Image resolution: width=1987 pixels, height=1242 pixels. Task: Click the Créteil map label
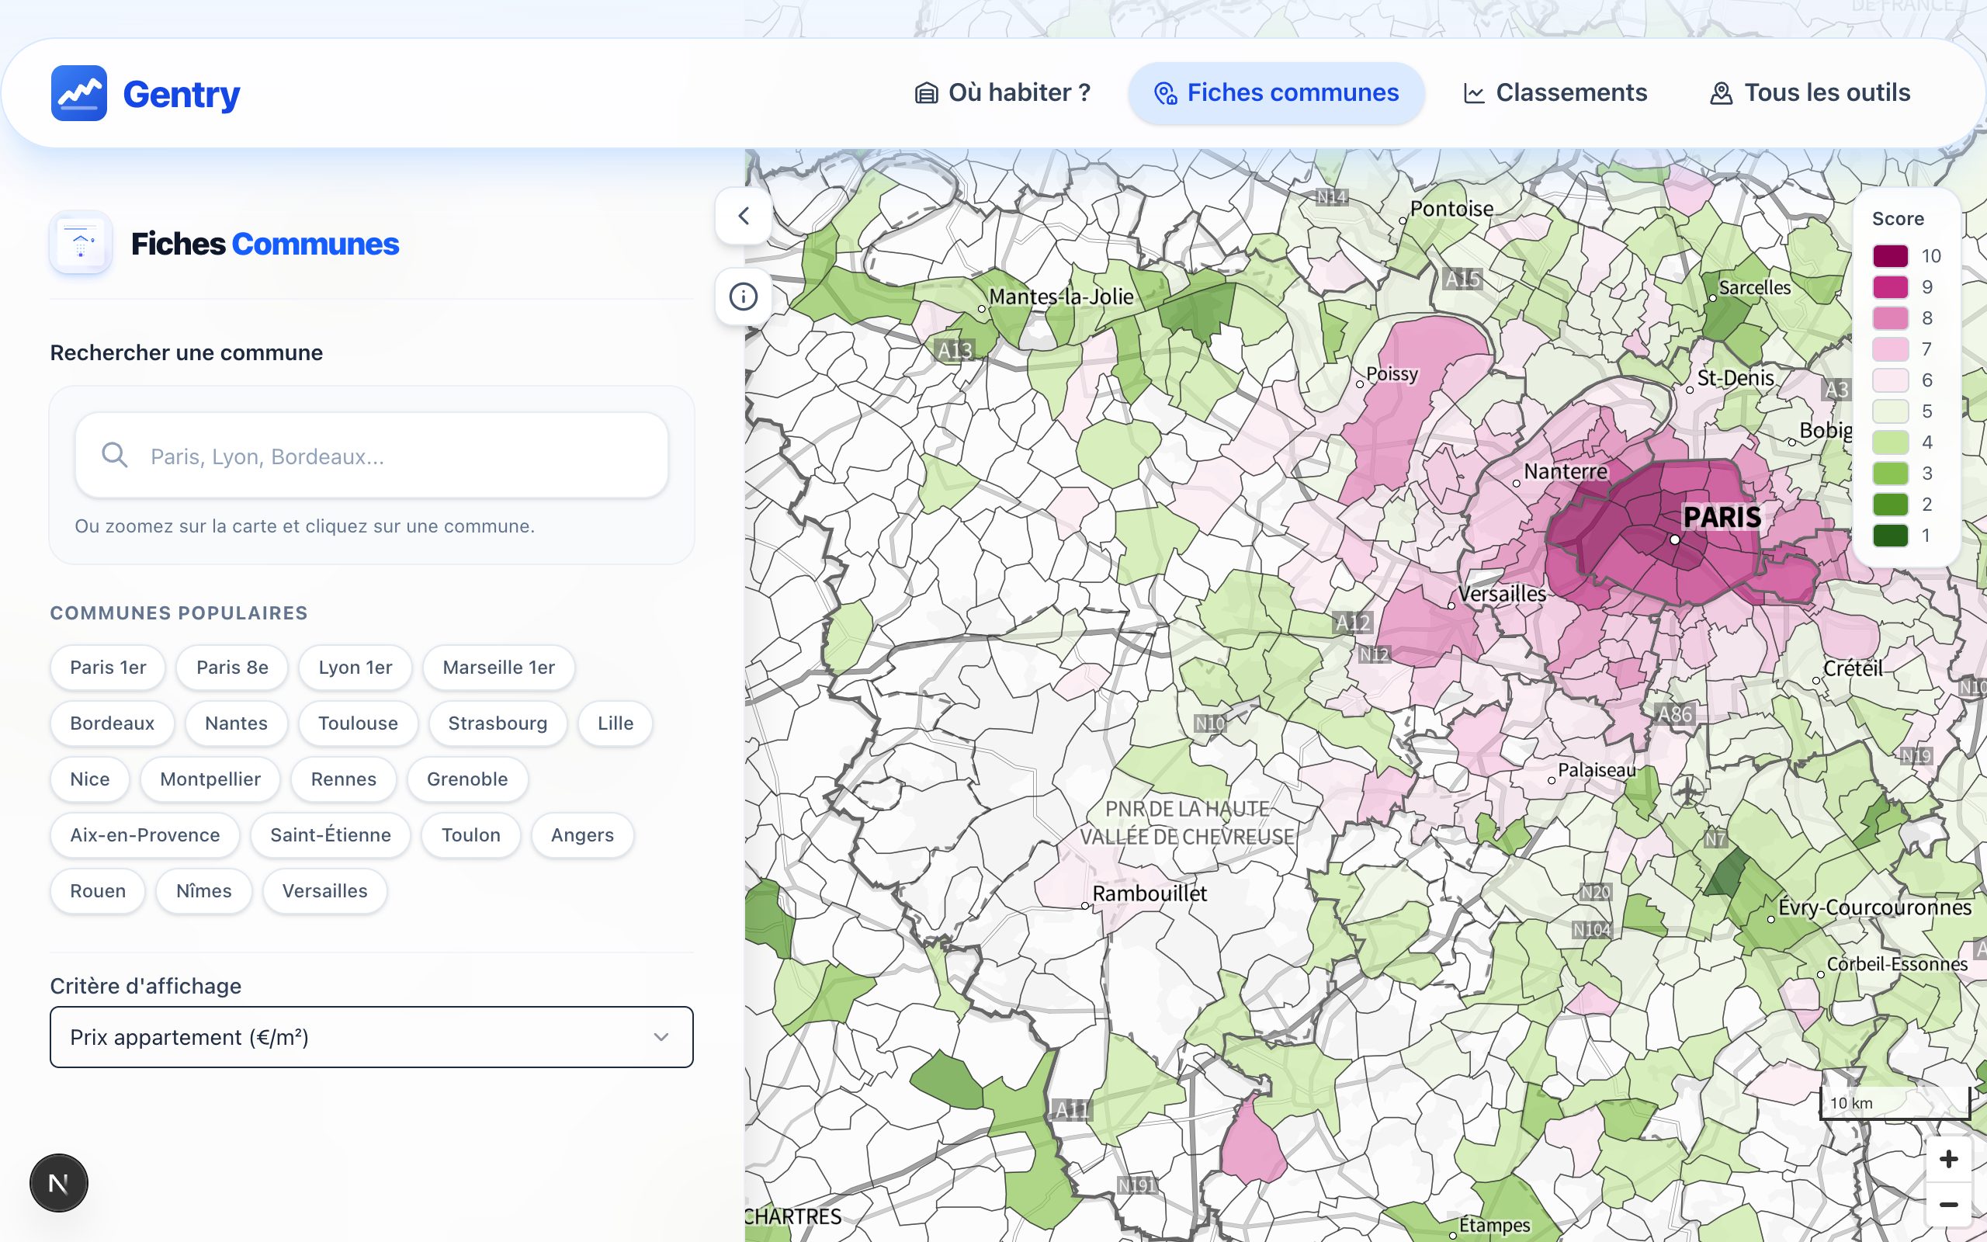click(x=1853, y=668)
